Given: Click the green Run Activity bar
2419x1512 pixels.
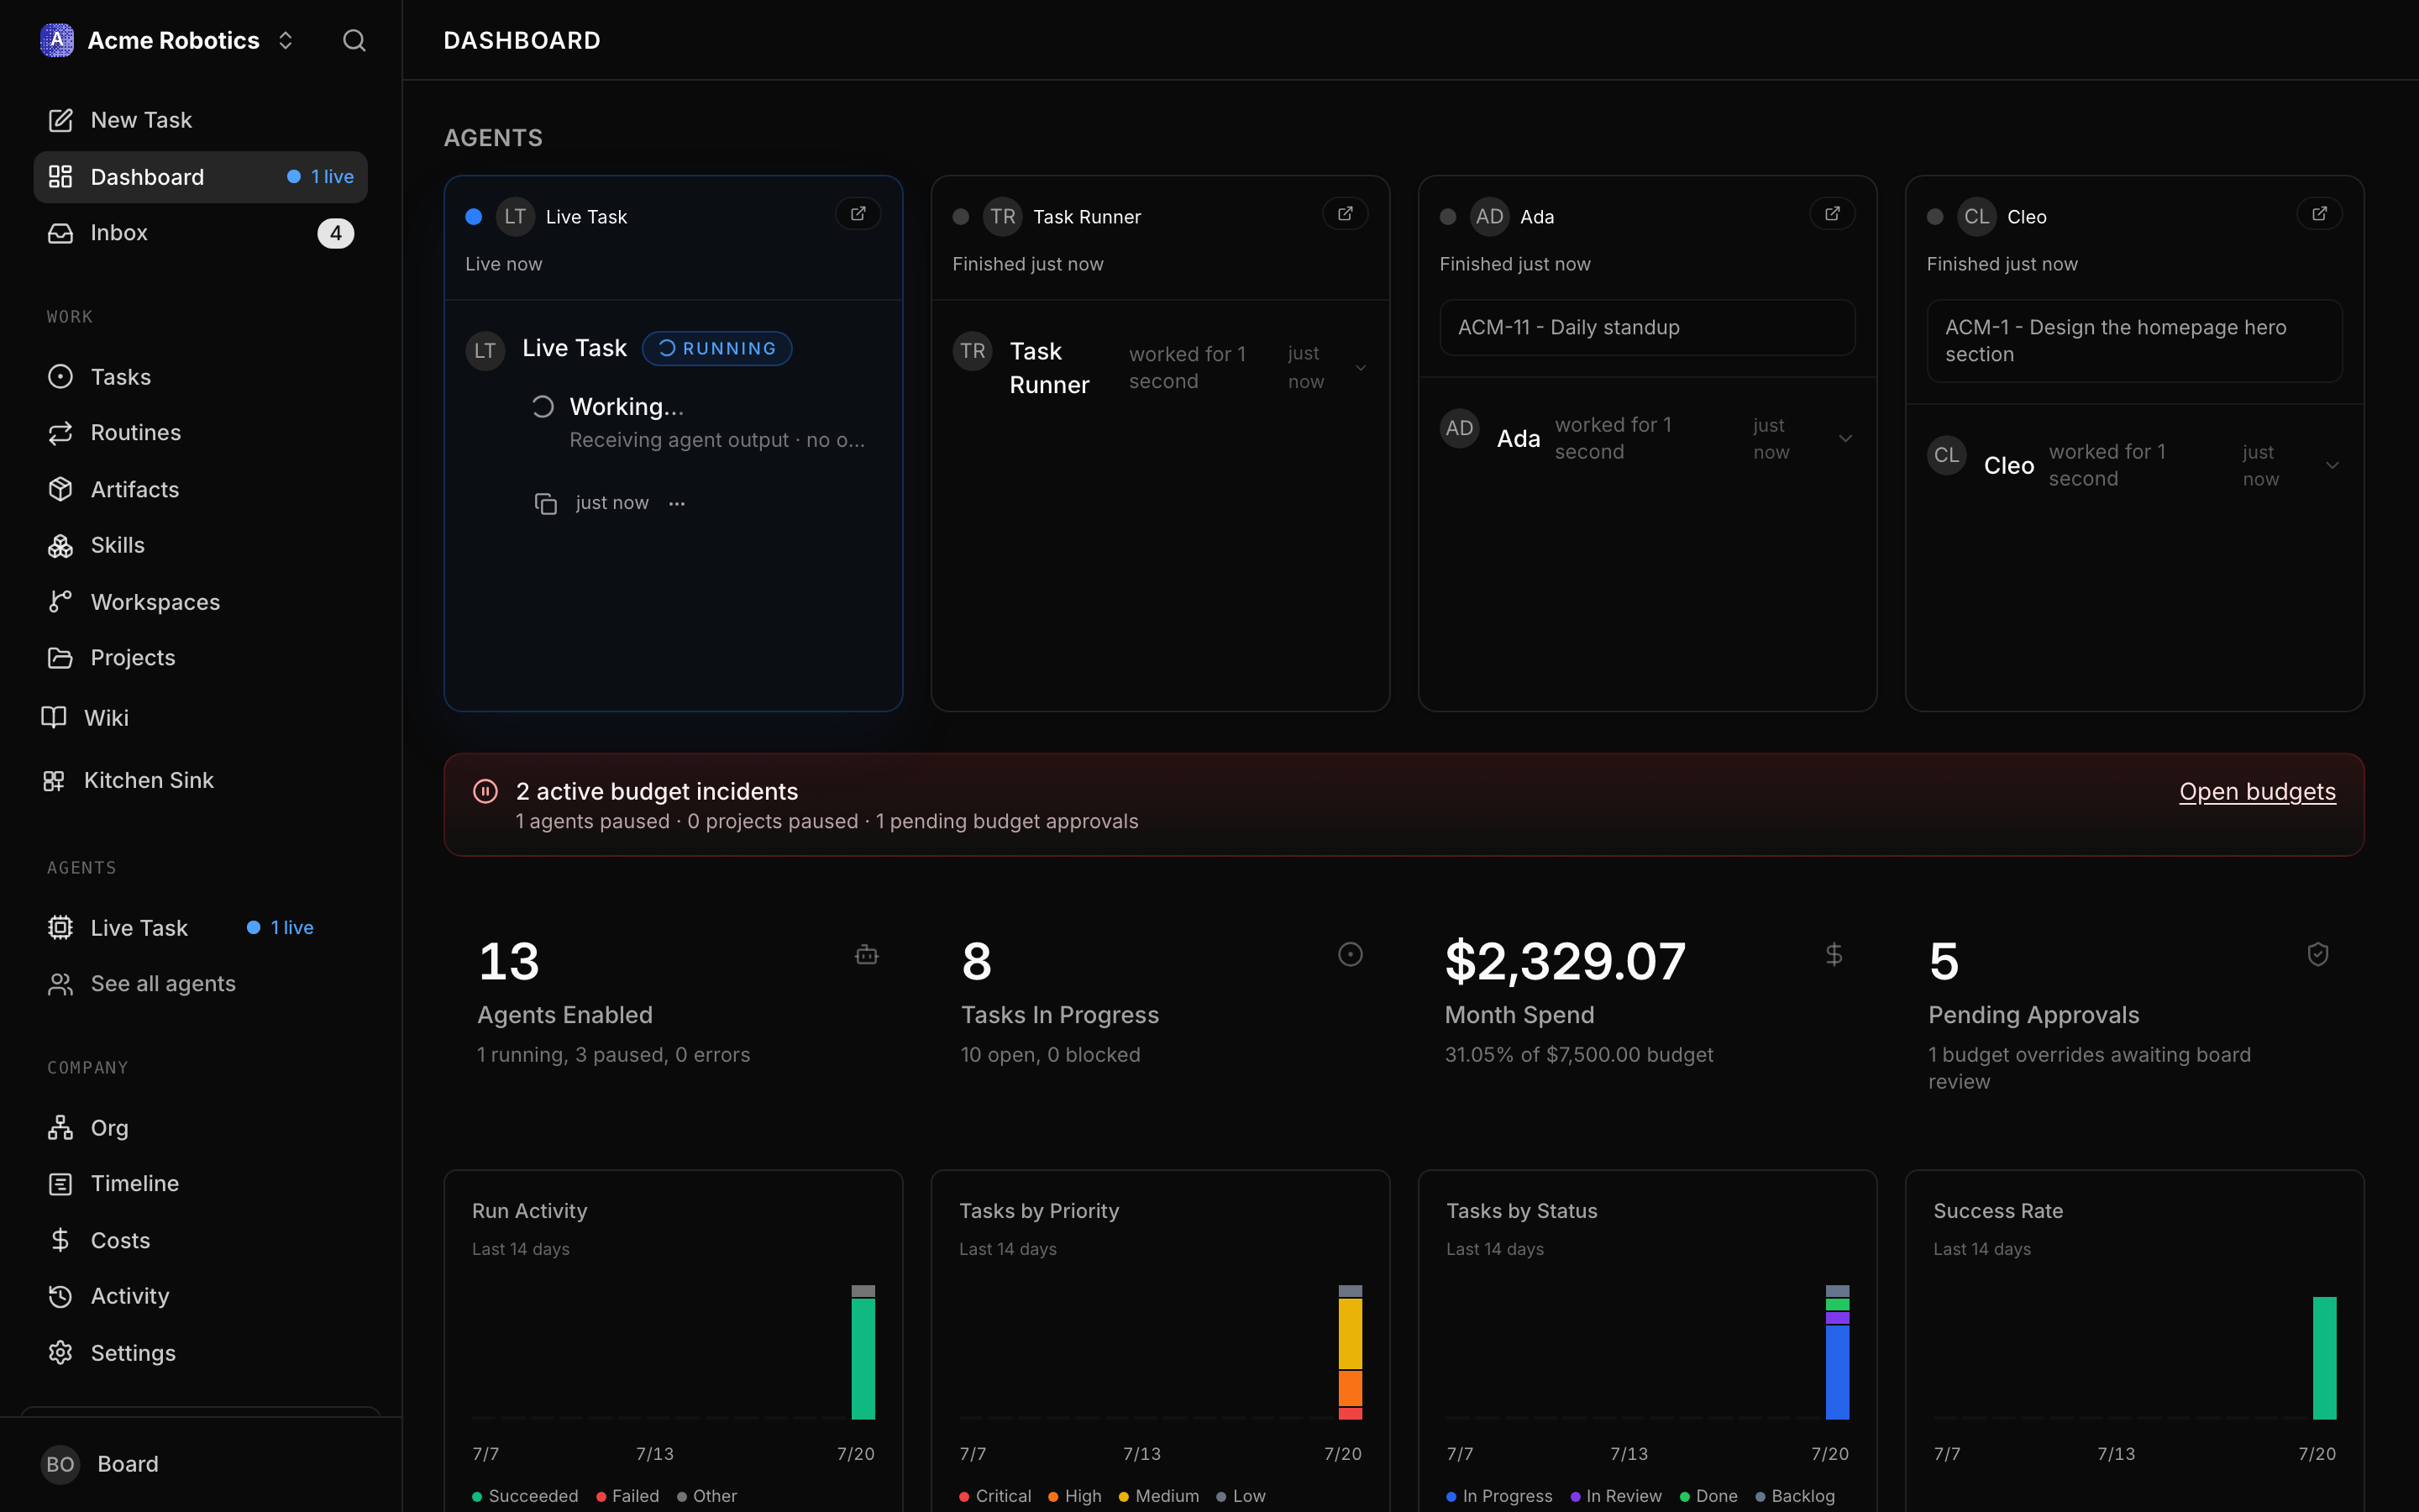Looking at the screenshot, I should (x=863, y=1359).
